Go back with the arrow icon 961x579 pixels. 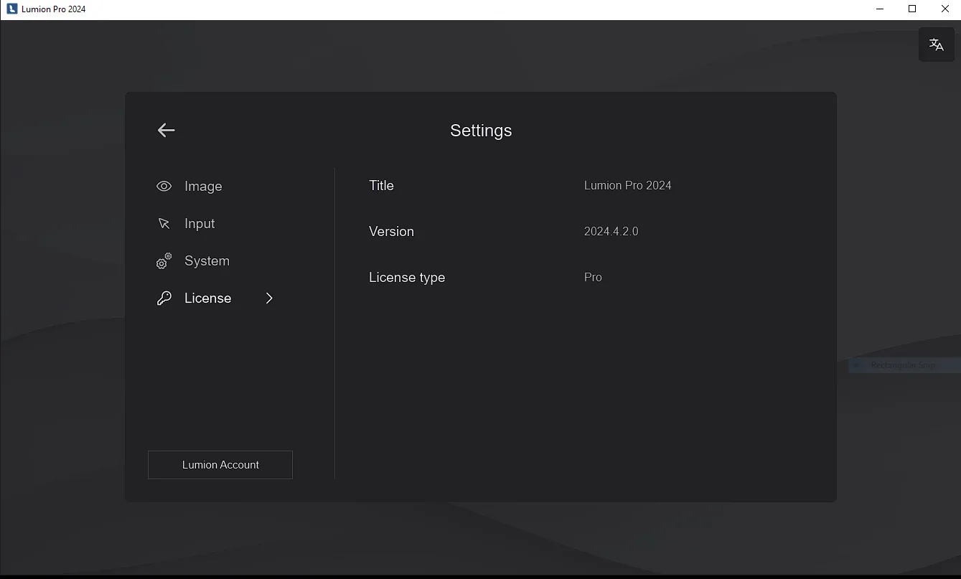166,130
